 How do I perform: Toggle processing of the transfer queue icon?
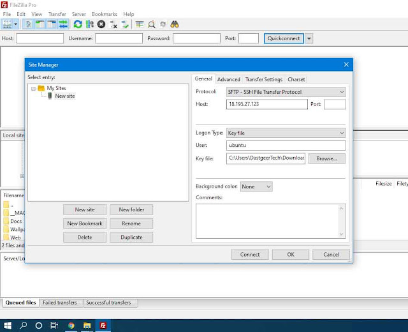click(x=89, y=24)
